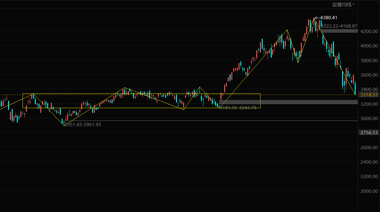Click the 4380.41 peak price label
380x212 pixels.
[329, 18]
